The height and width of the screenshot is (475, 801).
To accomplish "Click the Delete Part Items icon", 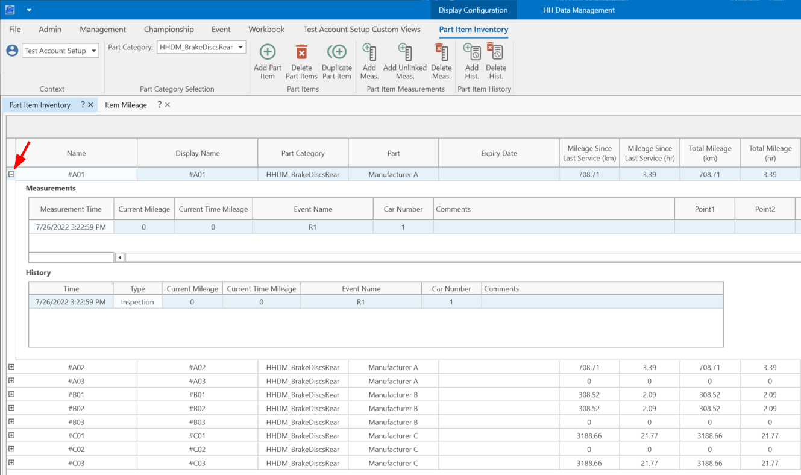I will (x=301, y=53).
